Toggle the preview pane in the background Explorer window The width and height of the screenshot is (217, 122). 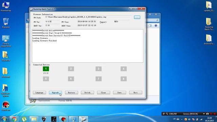pyautogui.click(x=150, y=26)
